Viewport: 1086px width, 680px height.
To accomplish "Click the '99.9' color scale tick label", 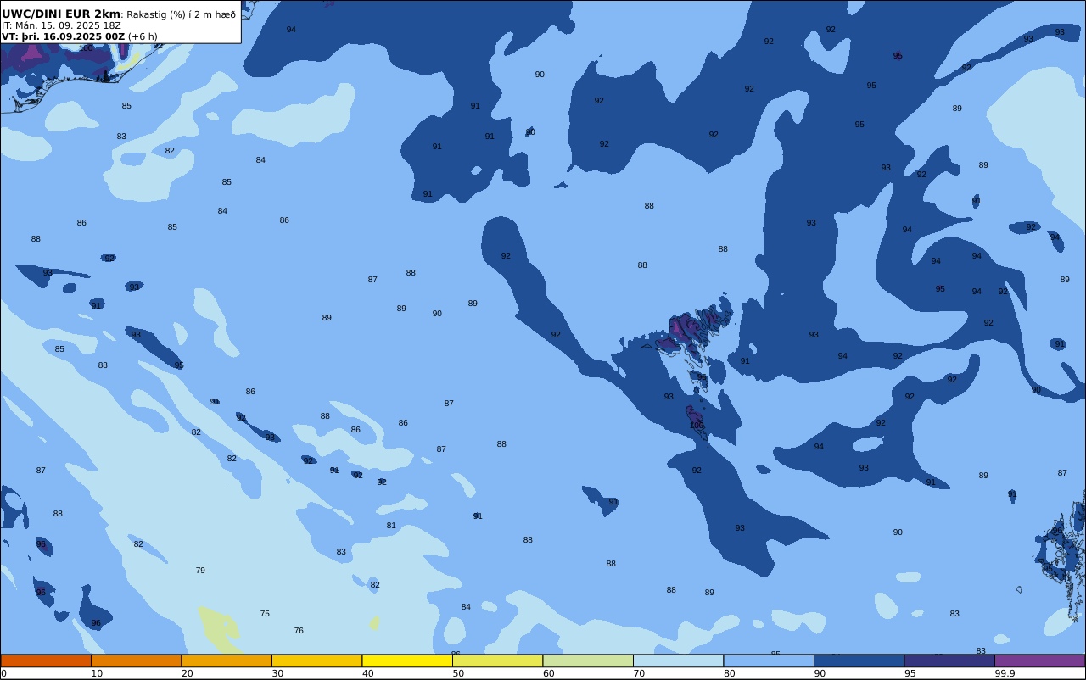I will click(1005, 673).
